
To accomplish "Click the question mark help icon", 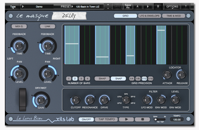I will click(186, 7).
